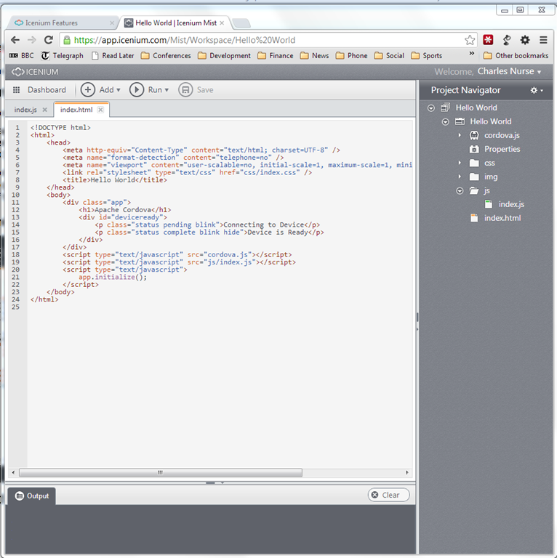Click the editor scroll left arrow

13,472
